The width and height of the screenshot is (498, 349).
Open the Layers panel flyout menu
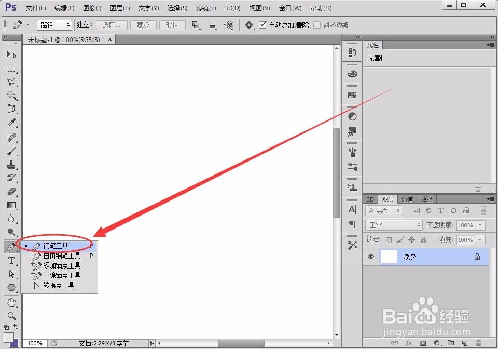(x=491, y=199)
